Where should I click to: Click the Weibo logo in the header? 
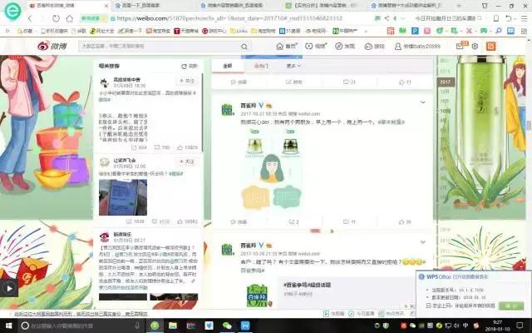coord(52,47)
